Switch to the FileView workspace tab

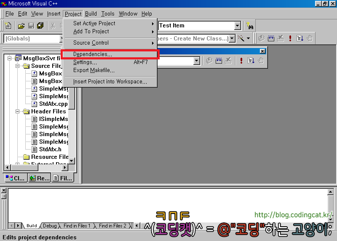tap(63, 178)
